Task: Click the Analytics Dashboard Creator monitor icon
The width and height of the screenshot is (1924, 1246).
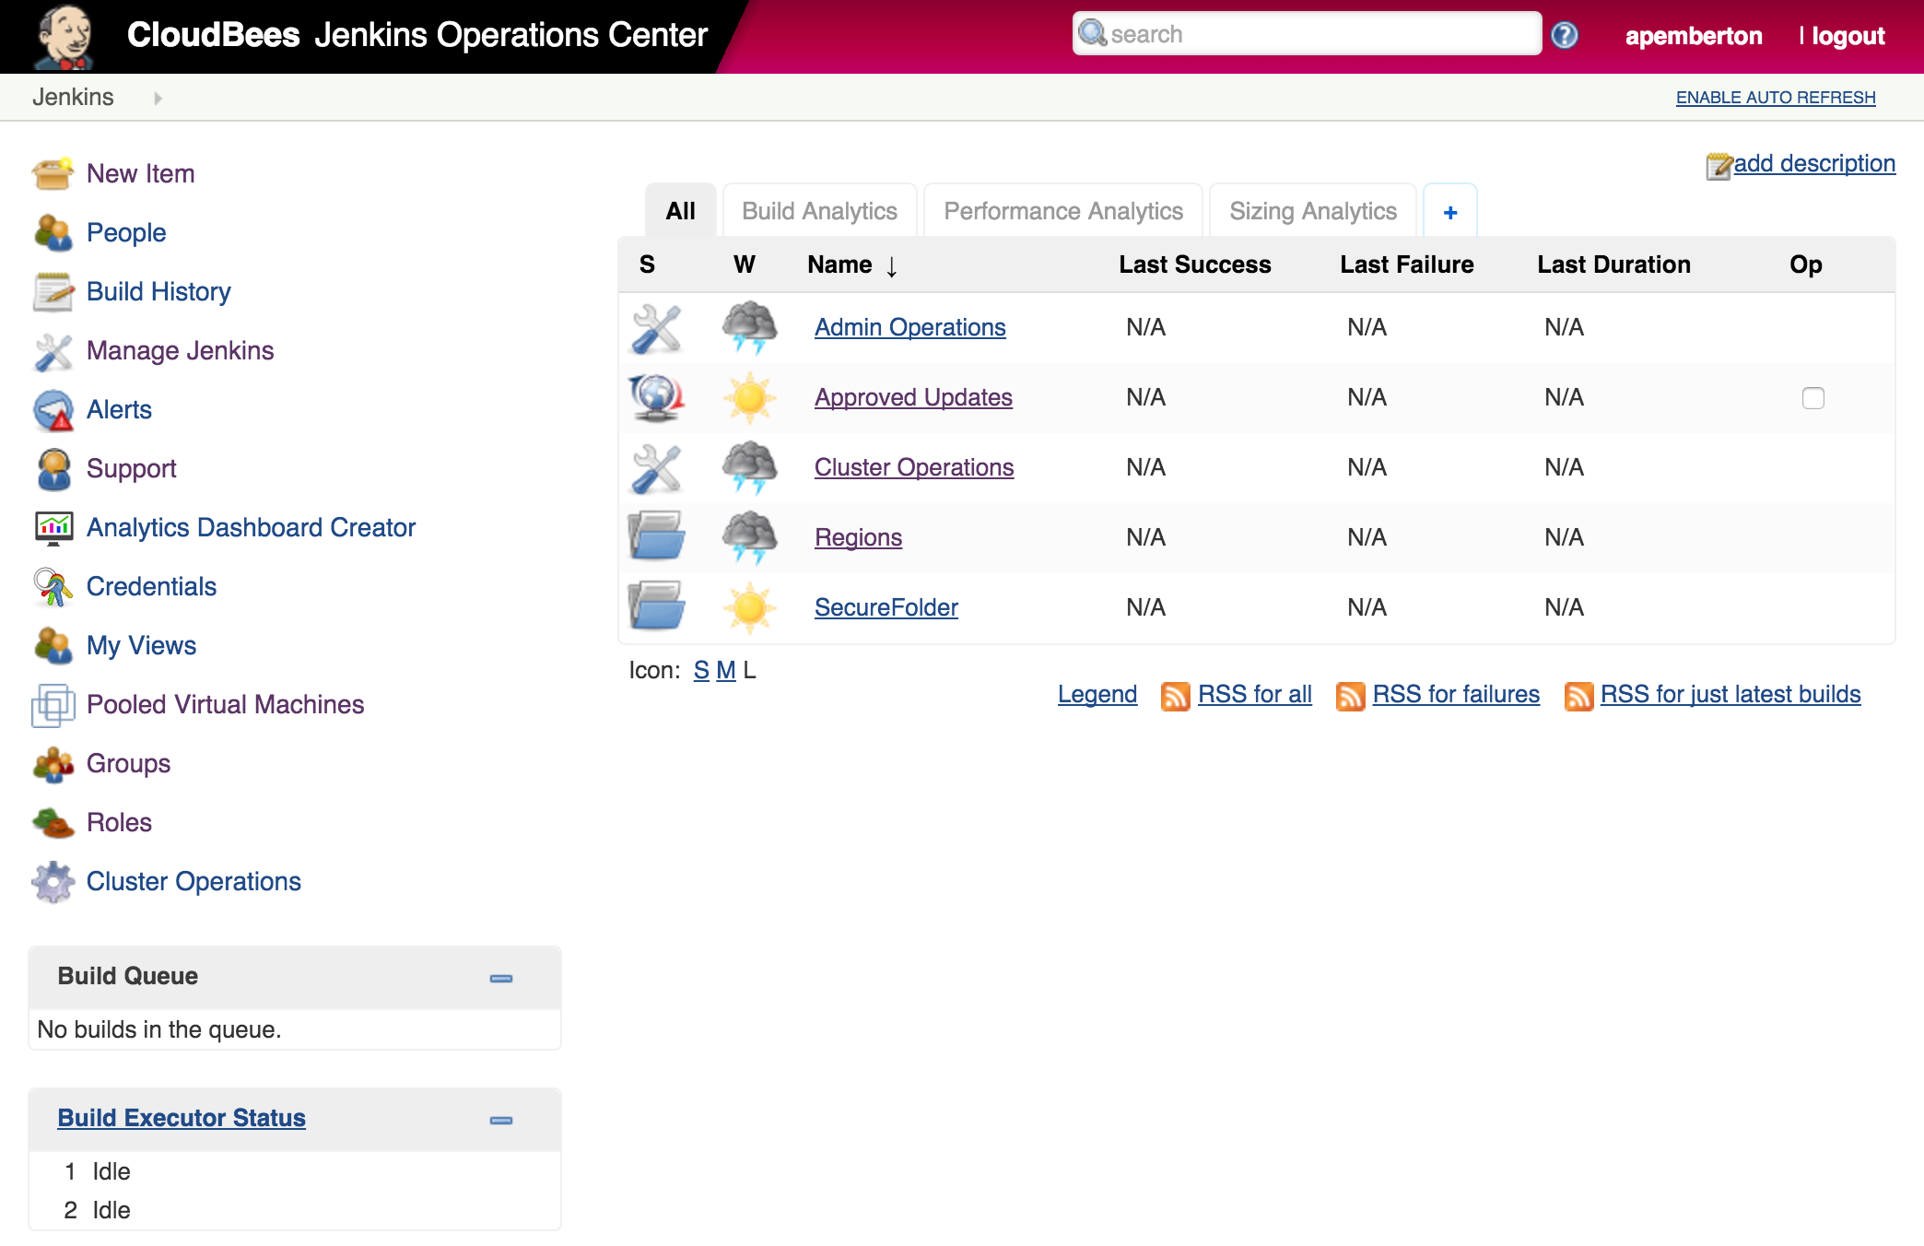Action: pyautogui.click(x=53, y=527)
